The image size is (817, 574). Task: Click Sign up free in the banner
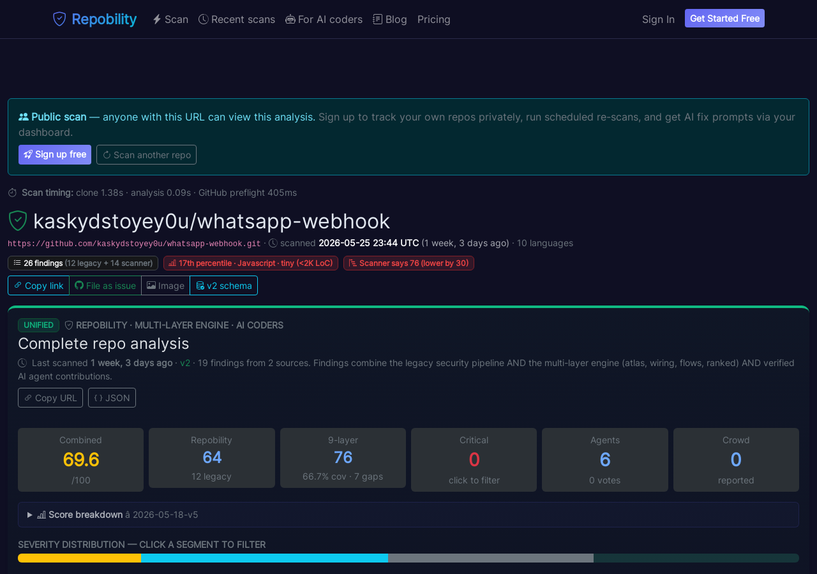pyautogui.click(x=55, y=154)
